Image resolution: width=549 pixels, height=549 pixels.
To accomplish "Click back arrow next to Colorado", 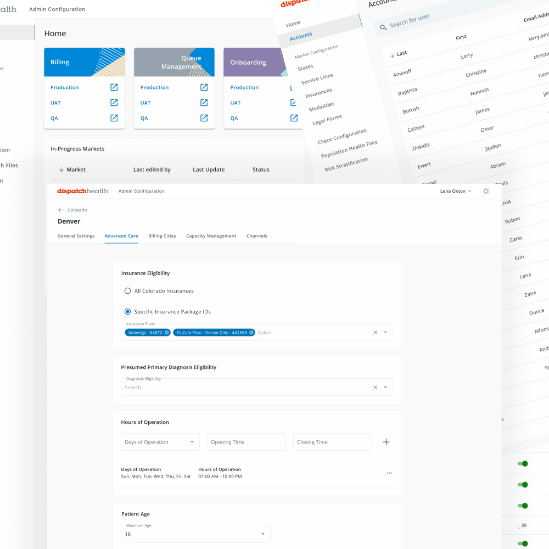I will [x=61, y=210].
